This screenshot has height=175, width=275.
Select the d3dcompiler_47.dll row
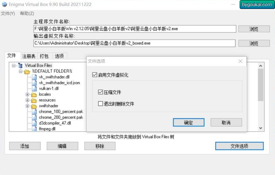[55, 123]
